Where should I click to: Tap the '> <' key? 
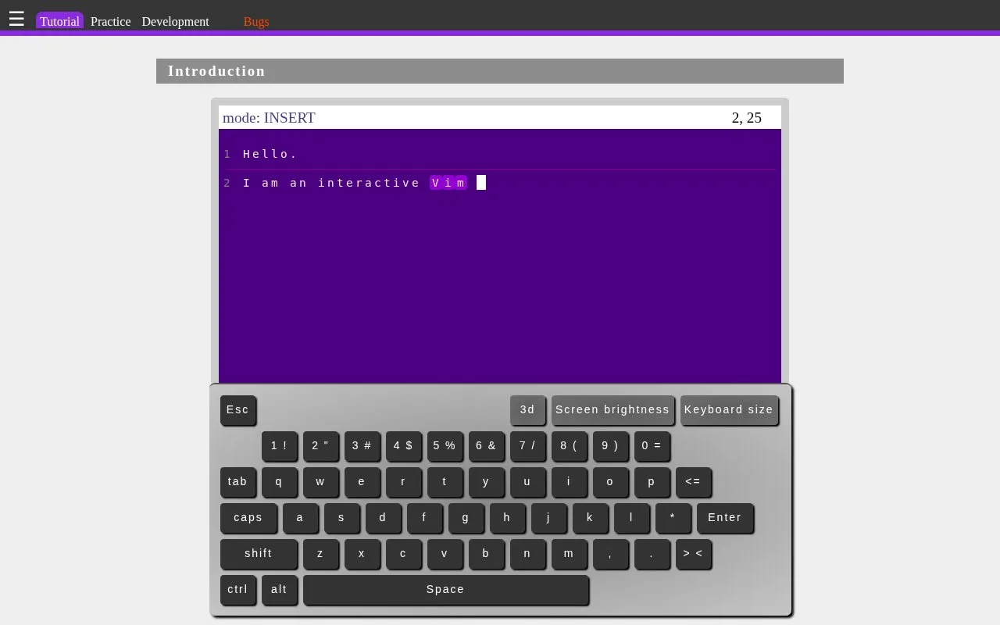[693, 554]
